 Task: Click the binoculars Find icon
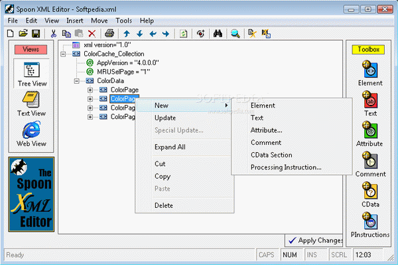click(218, 33)
